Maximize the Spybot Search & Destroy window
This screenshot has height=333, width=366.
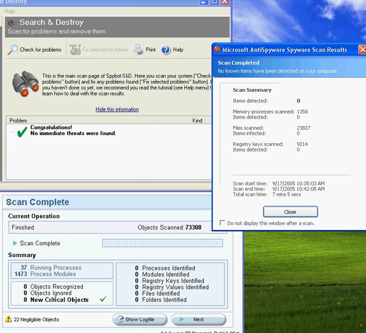[x=214, y=2]
